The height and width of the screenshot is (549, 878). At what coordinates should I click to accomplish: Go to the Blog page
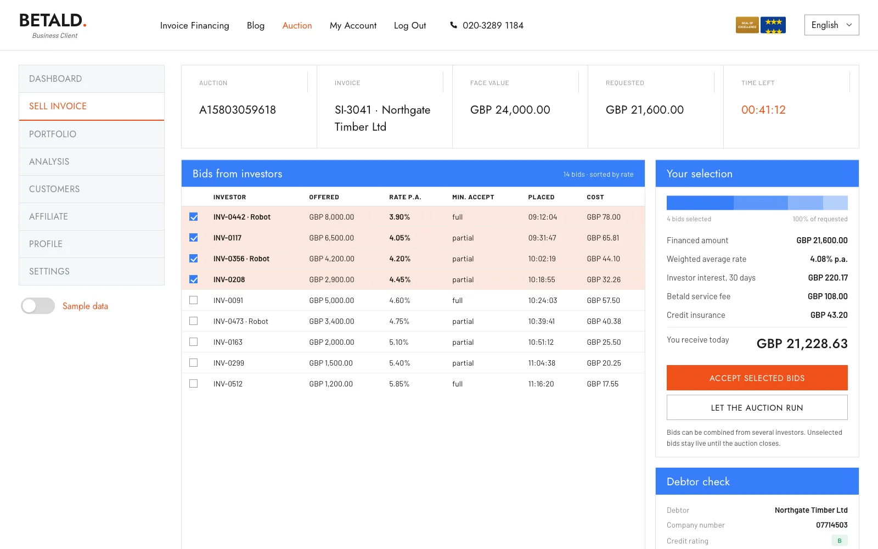coord(256,25)
